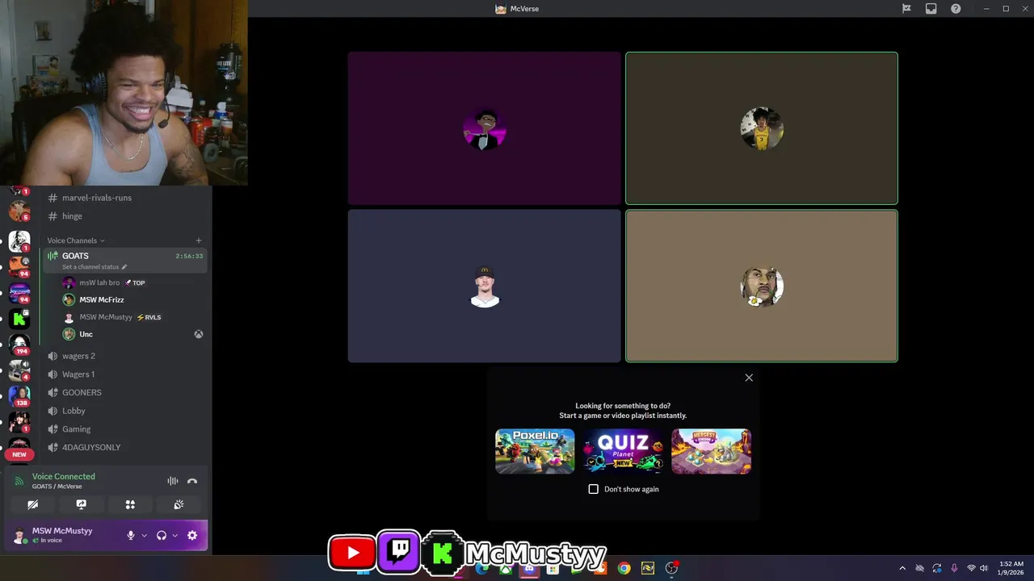
Task: Check the Don't show again box
Action: (594, 489)
